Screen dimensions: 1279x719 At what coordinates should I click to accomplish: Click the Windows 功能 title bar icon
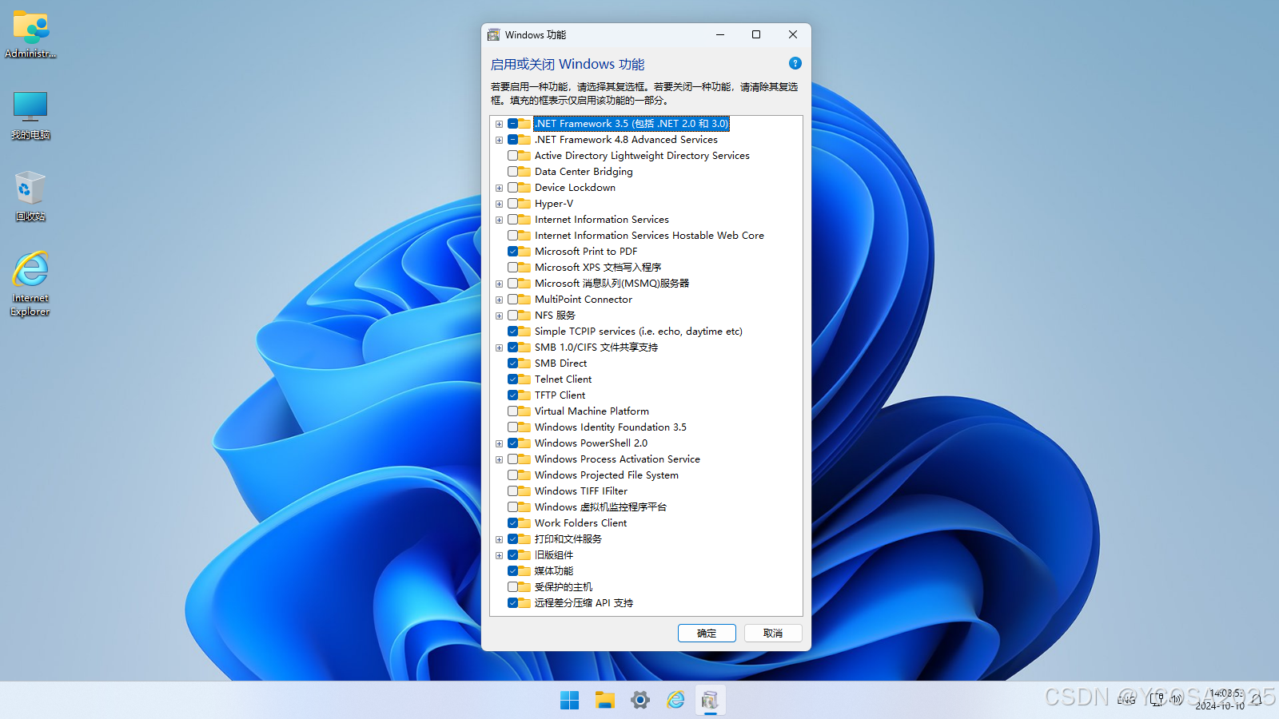494,35
